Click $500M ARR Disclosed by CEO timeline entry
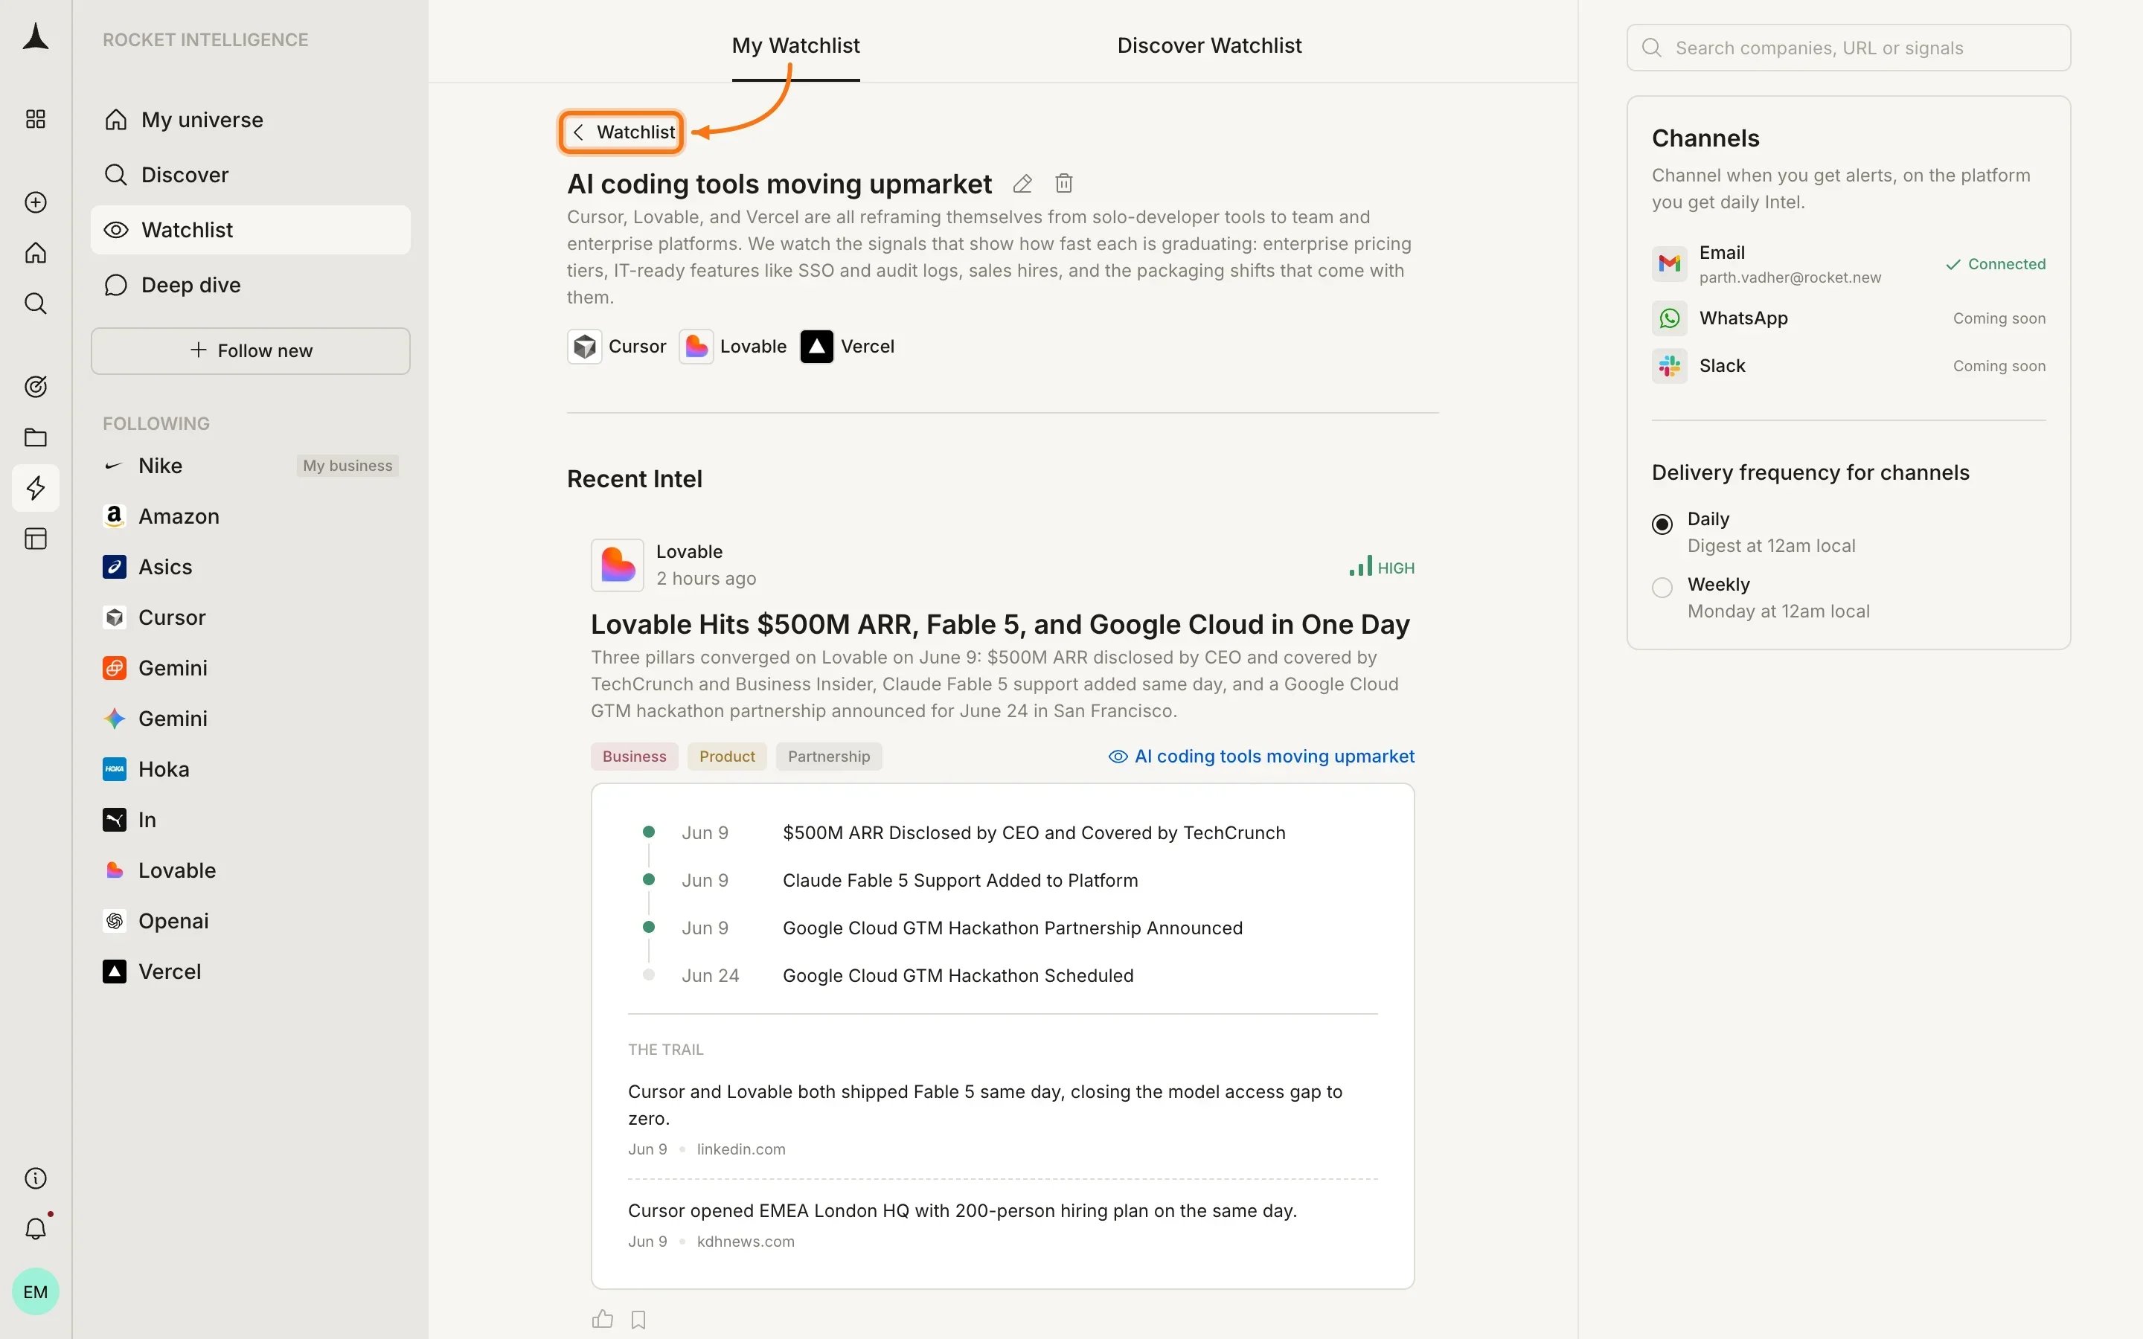The image size is (2143, 1339). (1034, 833)
